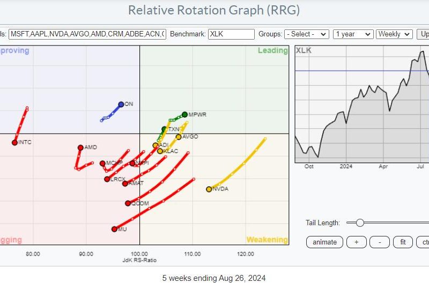Select the MPWR marker in Leading quadrant

click(x=184, y=114)
